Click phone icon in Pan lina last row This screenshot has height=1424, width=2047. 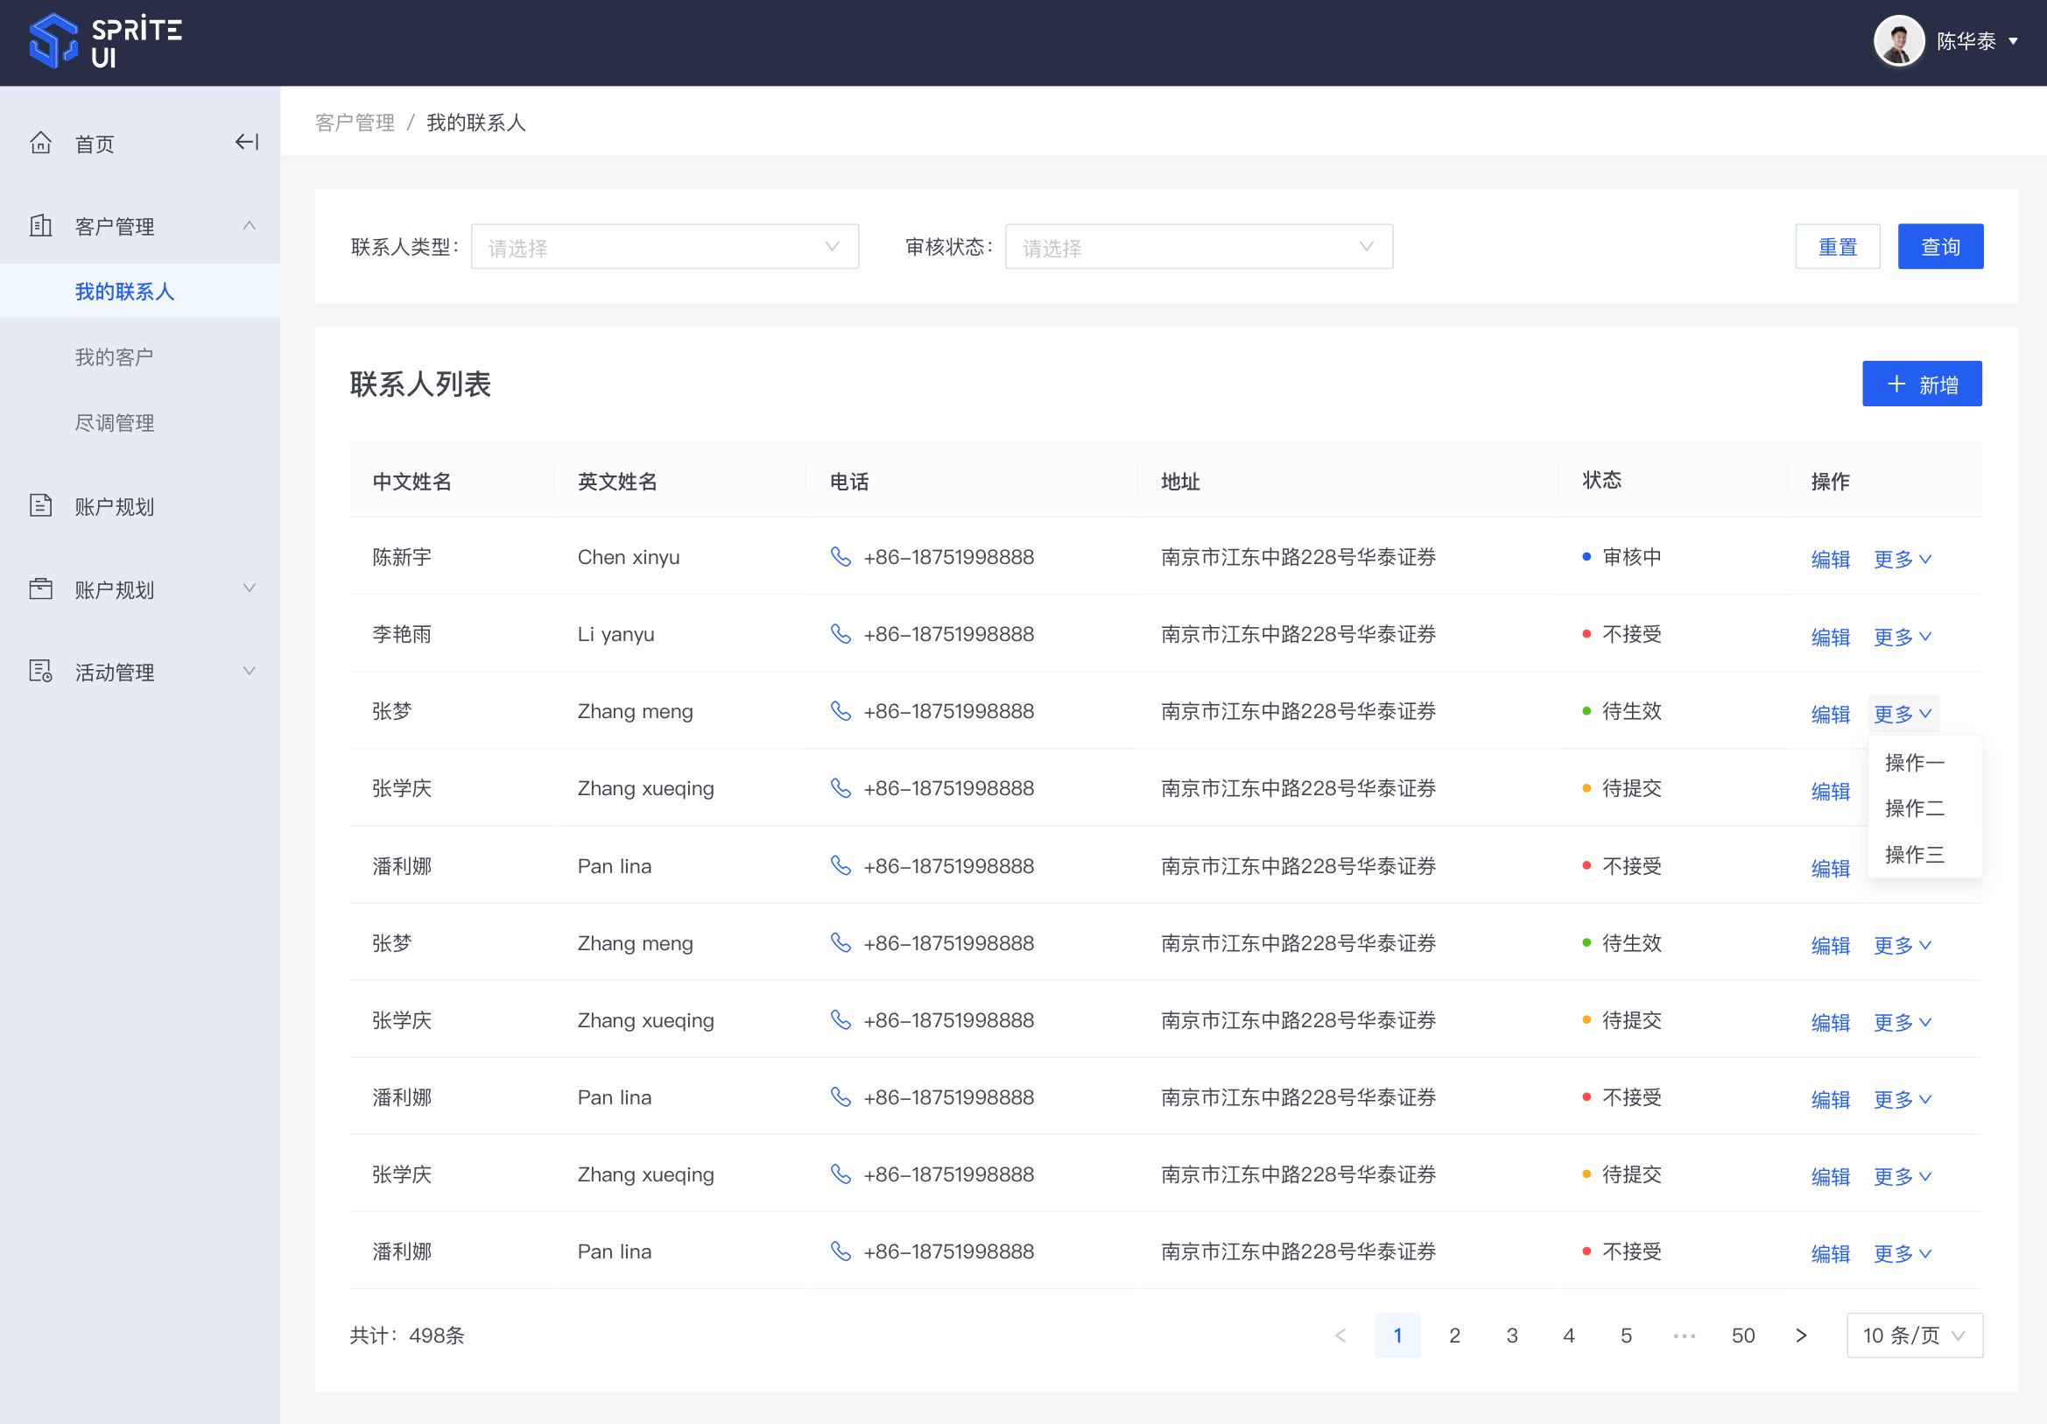[841, 1251]
